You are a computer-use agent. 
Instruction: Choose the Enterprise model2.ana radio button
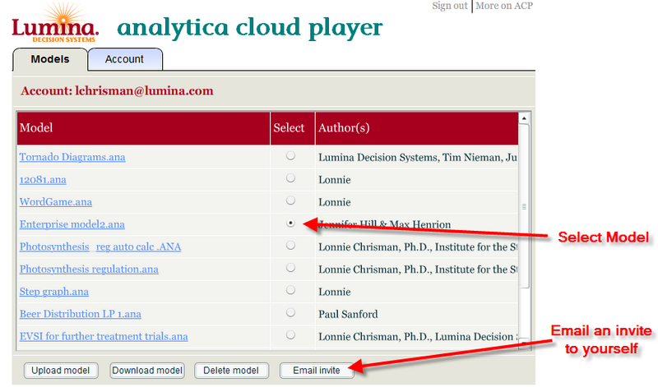tap(290, 223)
